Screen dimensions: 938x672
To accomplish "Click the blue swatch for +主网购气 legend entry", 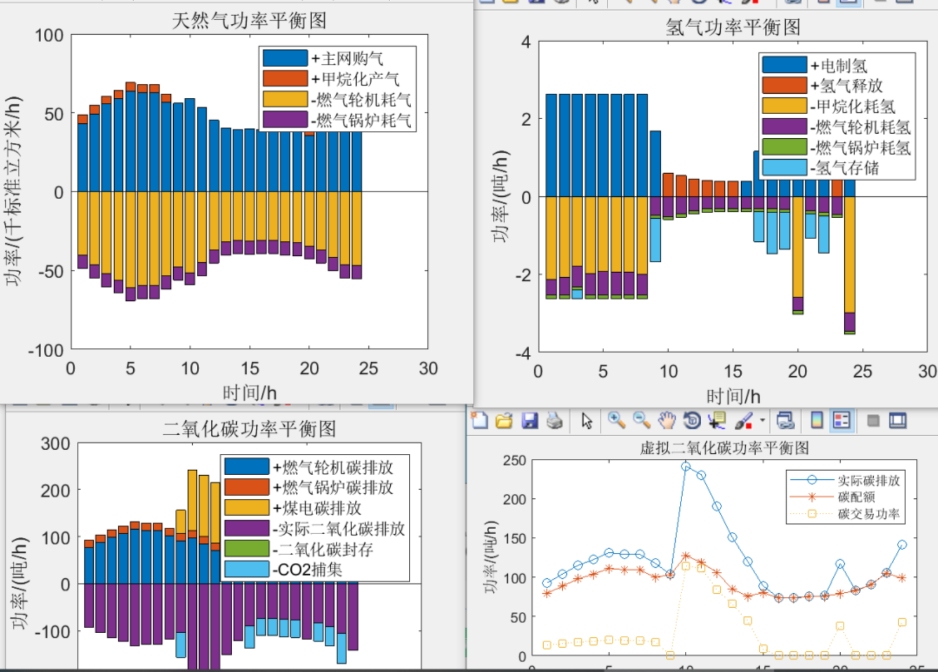I will click(x=285, y=58).
